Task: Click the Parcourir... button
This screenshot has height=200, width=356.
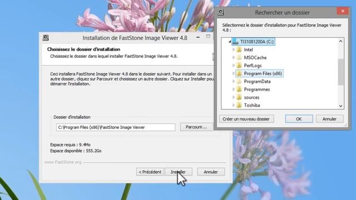Action: 196,127
